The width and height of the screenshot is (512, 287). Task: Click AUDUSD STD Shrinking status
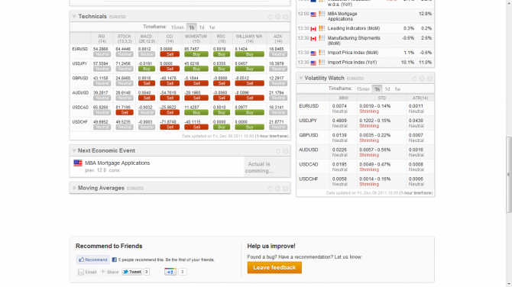pyautogui.click(x=369, y=155)
